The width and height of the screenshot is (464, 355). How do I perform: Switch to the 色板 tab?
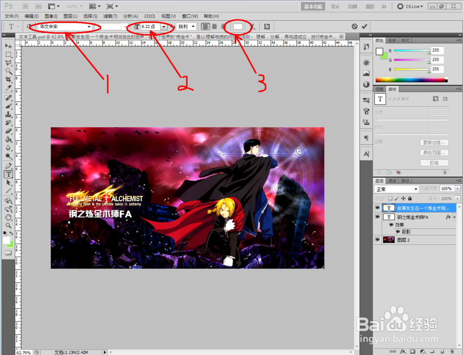(392, 40)
